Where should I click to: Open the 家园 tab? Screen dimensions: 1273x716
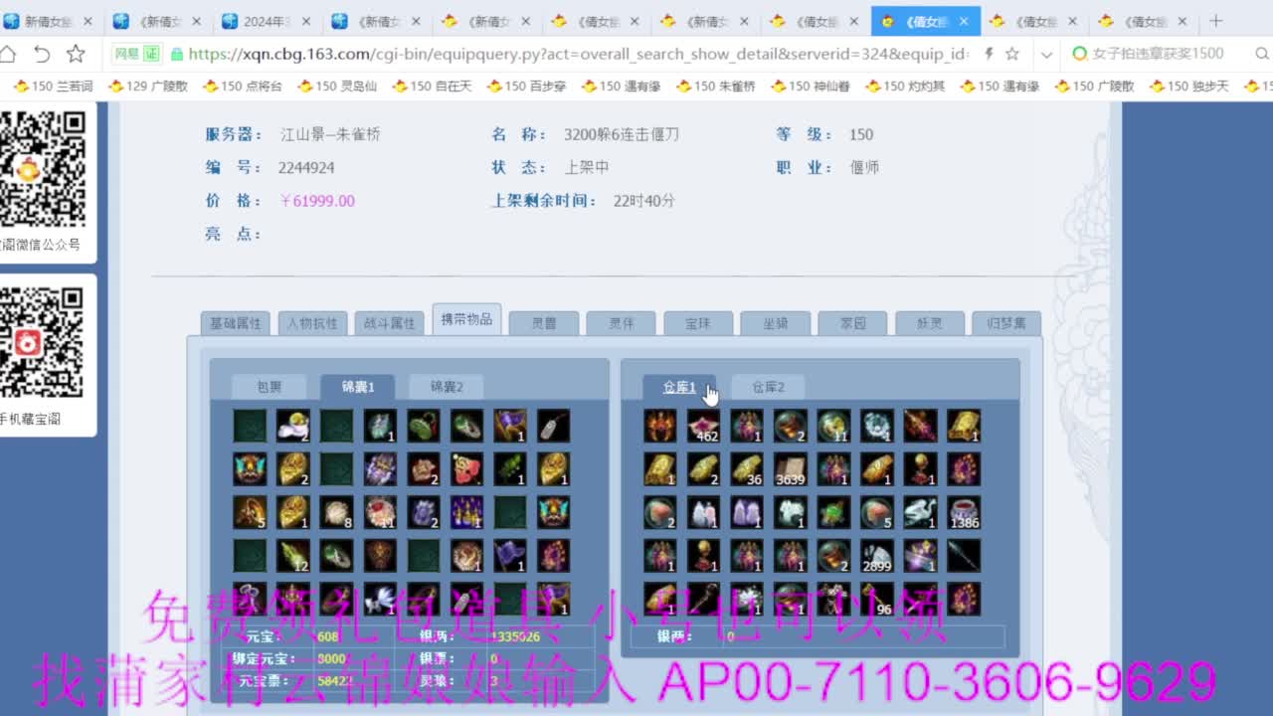click(x=853, y=323)
